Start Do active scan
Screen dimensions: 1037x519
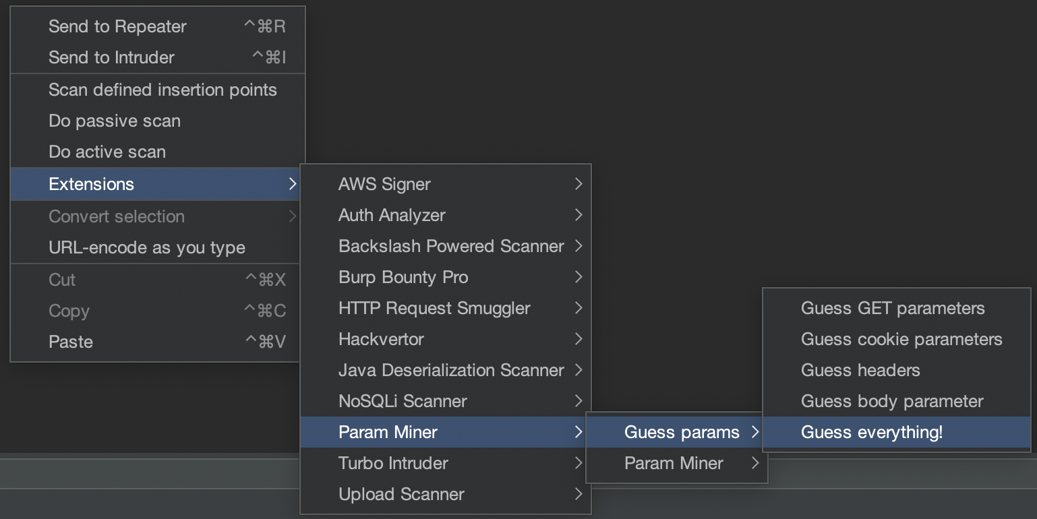pyautogui.click(x=158, y=152)
